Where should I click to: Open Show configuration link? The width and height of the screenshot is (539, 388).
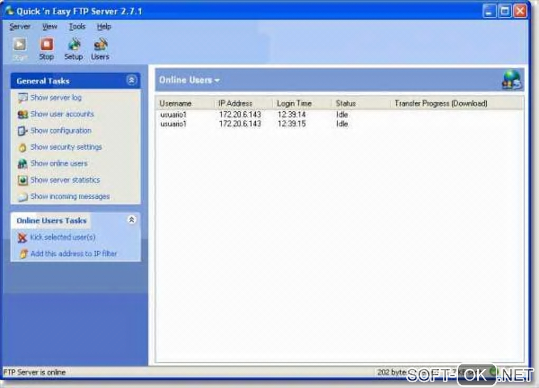(61, 131)
